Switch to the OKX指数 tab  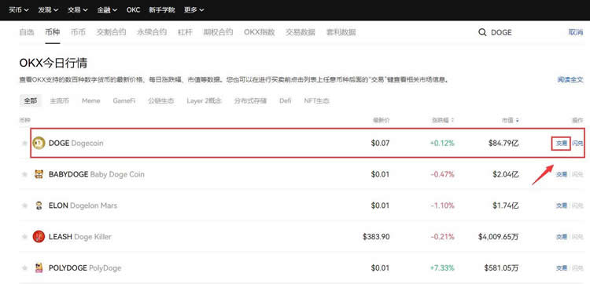260,32
